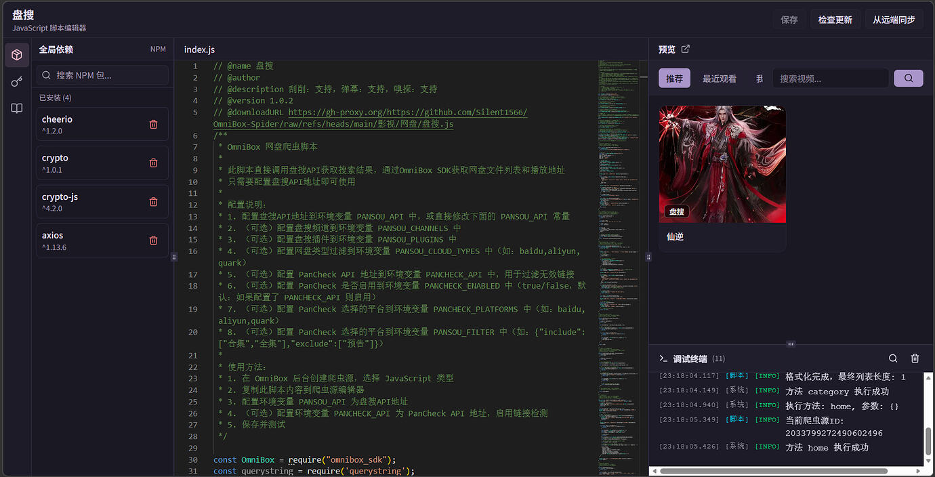Click crawler source ID 2033799272490602496
Viewport: 935px width, 477px height.
(x=833, y=433)
